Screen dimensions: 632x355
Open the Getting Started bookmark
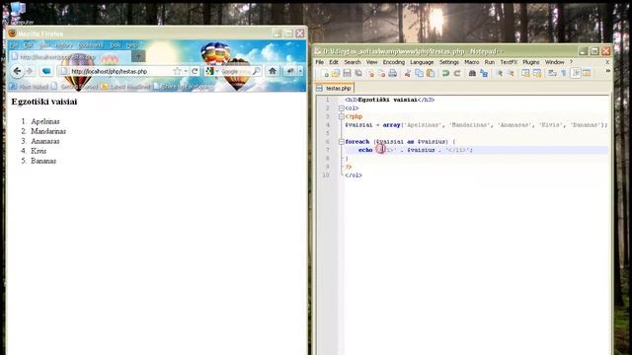tap(75, 87)
